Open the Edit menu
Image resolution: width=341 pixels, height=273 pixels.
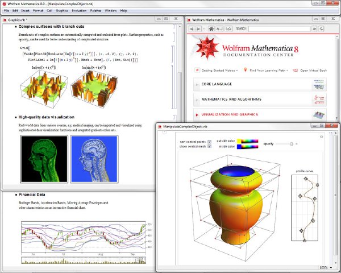click(15, 10)
